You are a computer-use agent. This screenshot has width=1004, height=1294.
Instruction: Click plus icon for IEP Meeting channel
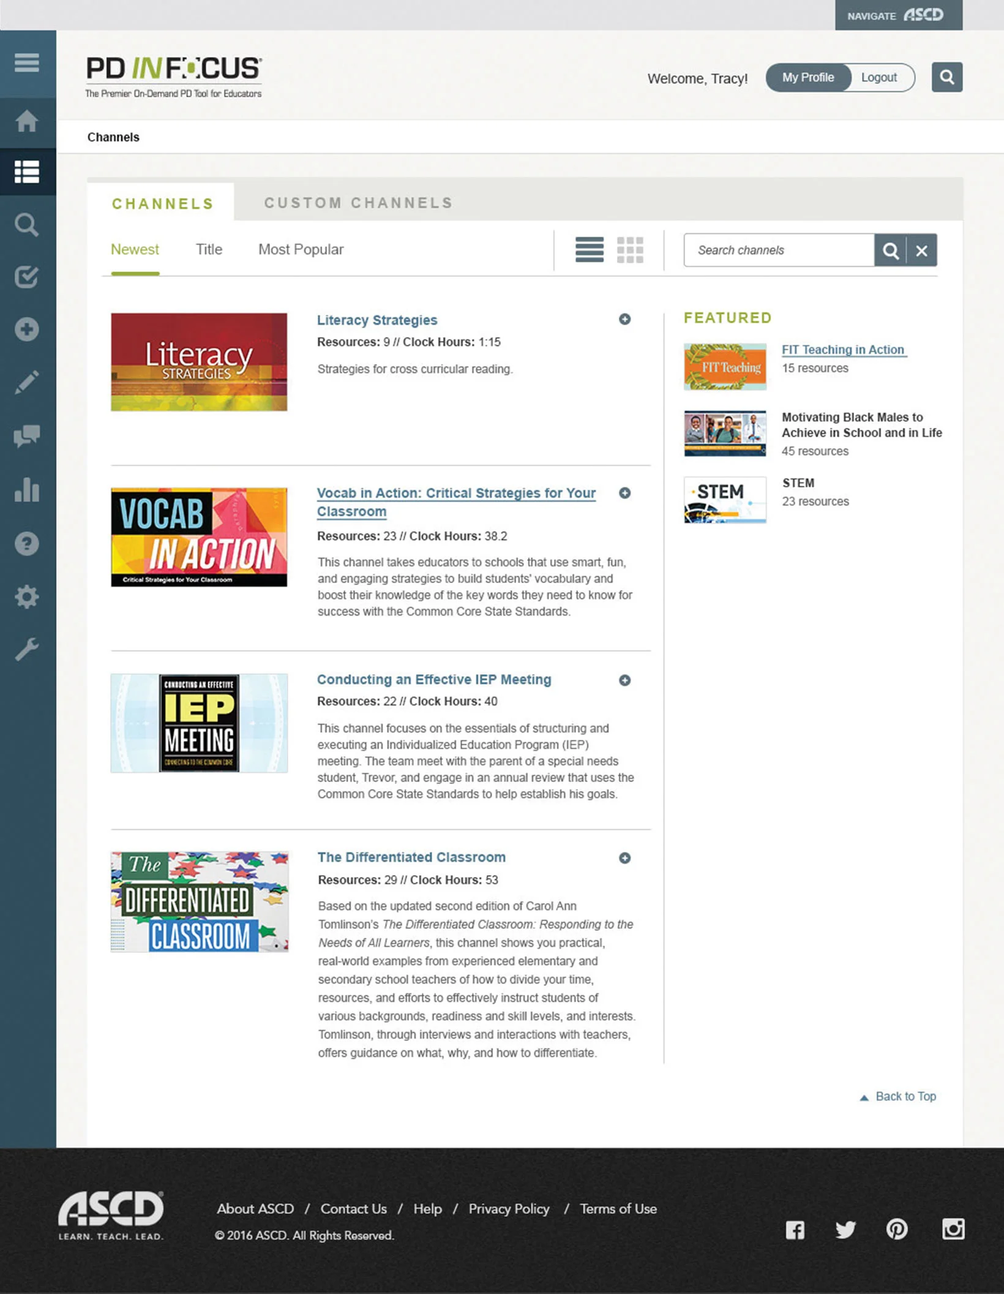(624, 680)
